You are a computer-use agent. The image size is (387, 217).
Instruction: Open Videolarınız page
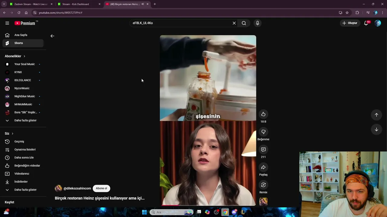[x=23, y=174]
